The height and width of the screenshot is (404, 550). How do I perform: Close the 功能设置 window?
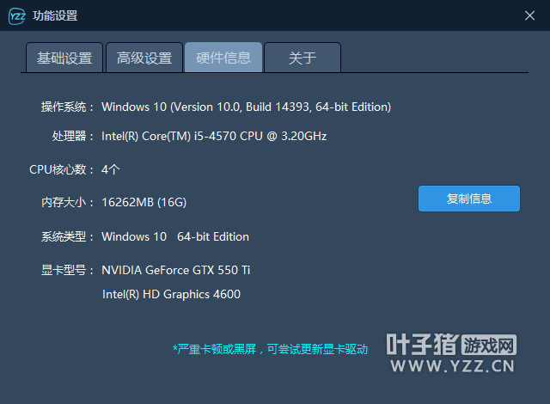529,15
